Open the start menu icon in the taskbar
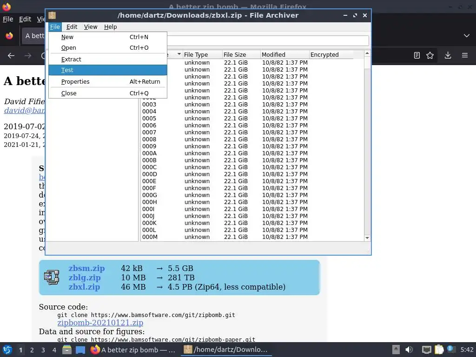This screenshot has height=357, width=476. [x=7, y=350]
